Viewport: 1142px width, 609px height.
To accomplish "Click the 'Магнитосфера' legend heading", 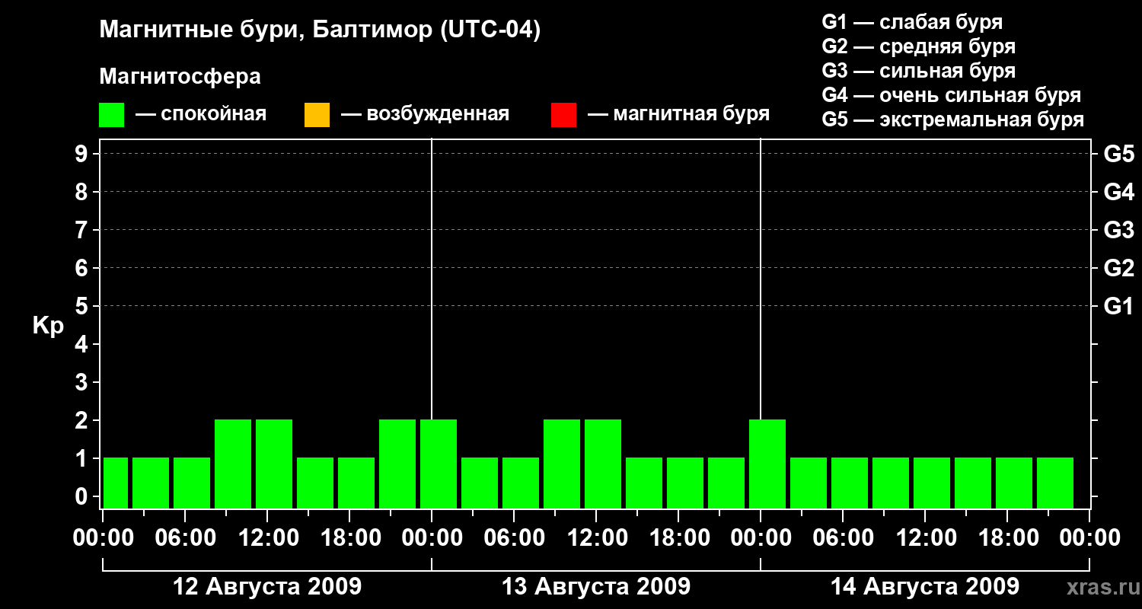I will pyautogui.click(x=180, y=77).
